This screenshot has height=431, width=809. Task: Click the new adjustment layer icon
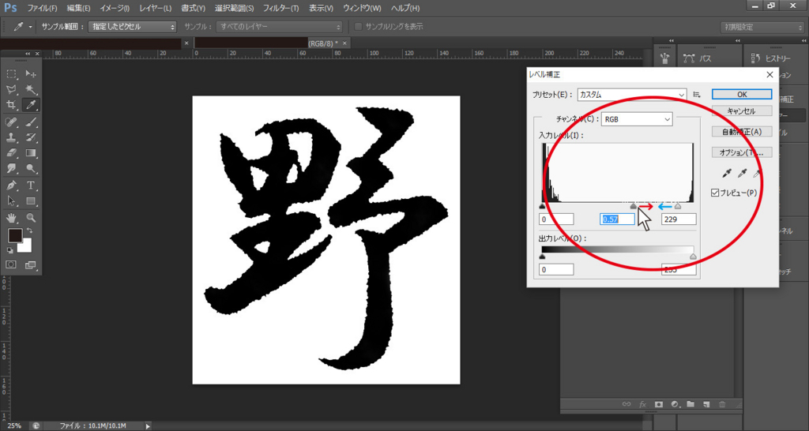(675, 404)
